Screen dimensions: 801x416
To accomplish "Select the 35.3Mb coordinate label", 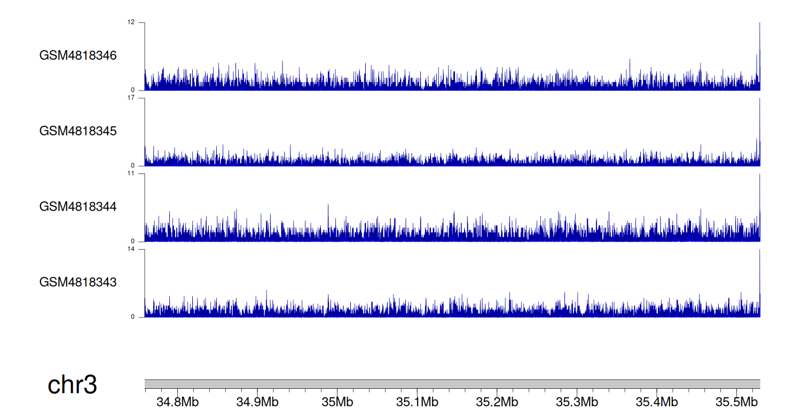I will point(577,402).
